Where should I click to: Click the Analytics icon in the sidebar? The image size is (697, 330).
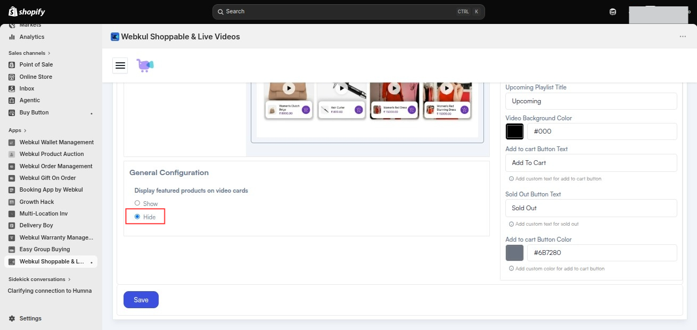pos(12,37)
